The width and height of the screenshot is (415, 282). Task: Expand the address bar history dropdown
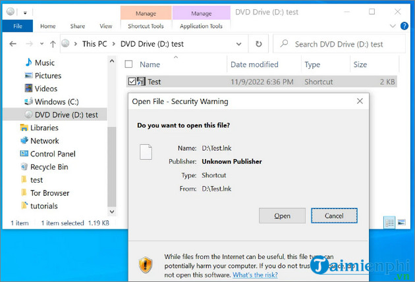coord(238,44)
